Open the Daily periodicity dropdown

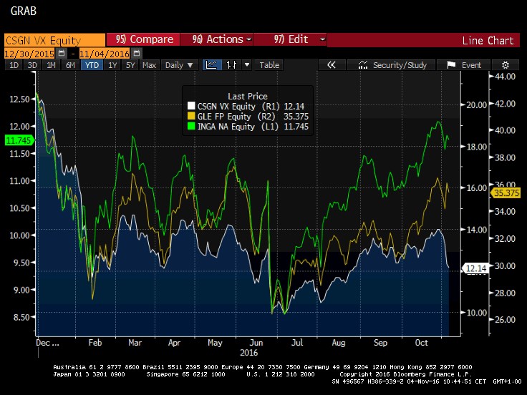pyautogui.click(x=179, y=65)
